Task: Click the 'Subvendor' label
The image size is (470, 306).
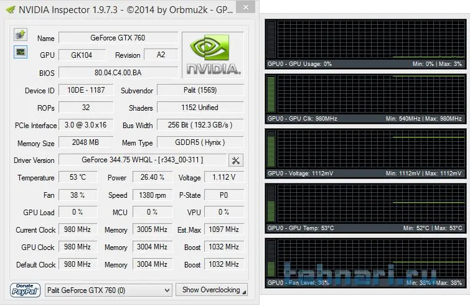Action: click(137, 91)
